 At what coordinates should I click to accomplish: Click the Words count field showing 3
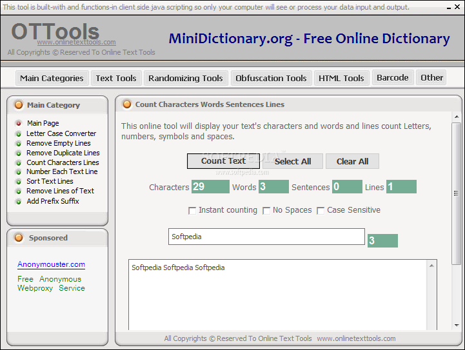click(x=273, y=187)
